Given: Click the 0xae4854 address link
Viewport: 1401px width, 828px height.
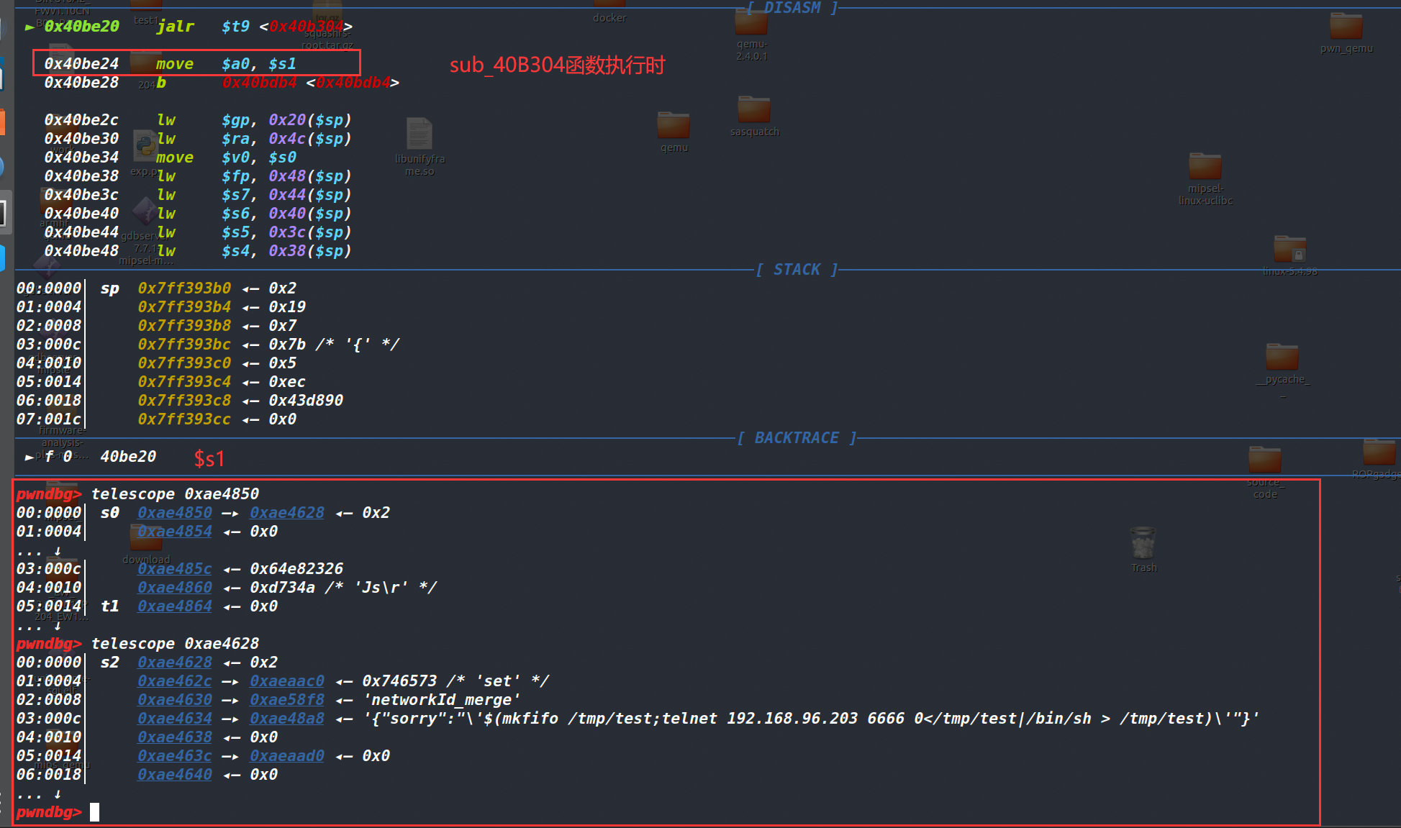Looking at the screenshot, I should (x=175, y=532).
